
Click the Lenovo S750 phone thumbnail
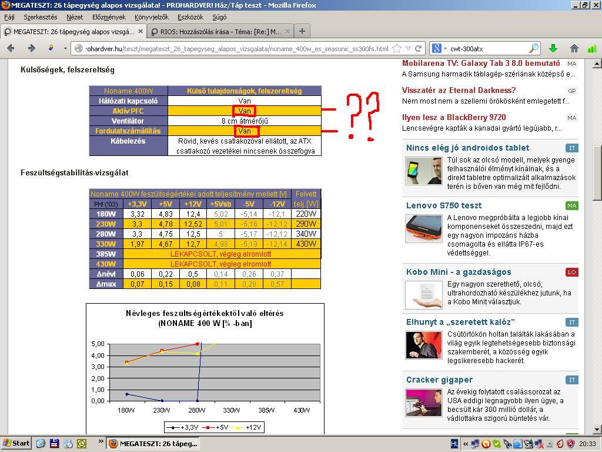click(423, 228)
